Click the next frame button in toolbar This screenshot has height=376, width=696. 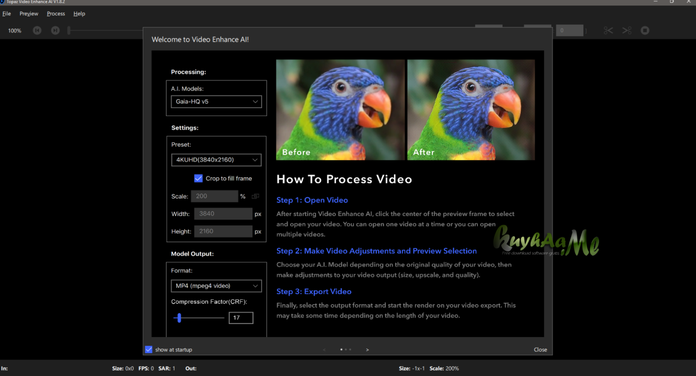(x=55, y=31)
